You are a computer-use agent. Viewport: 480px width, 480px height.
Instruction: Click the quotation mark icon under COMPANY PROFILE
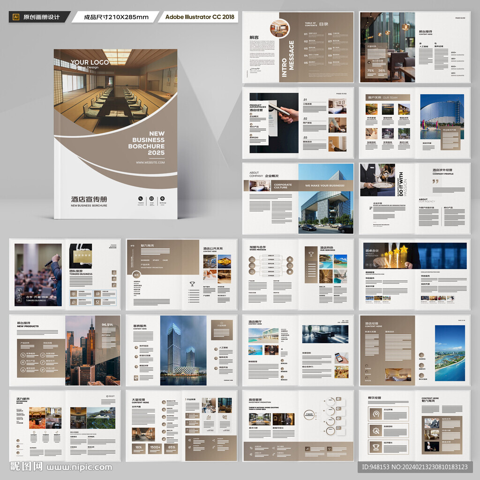(x=435, y=181)
